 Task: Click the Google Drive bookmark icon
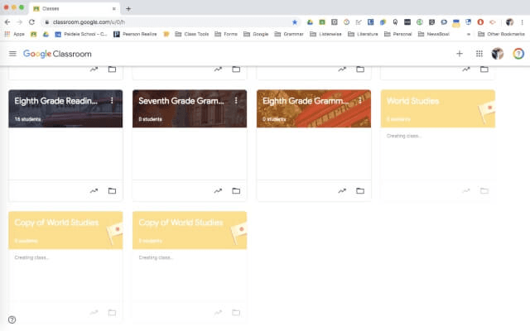coord(46,34)
